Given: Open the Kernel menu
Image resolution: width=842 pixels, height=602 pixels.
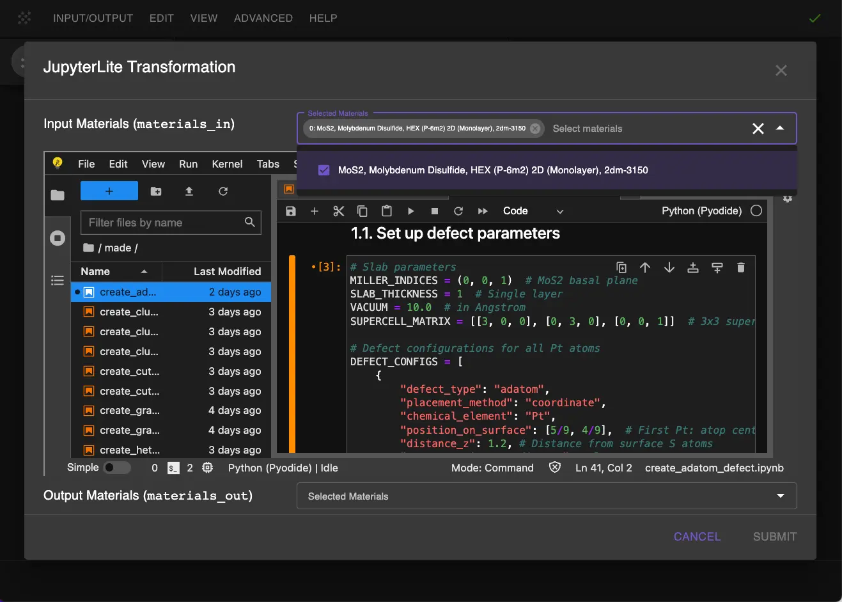Looking at the screenshot, I should [x=227, y=164].
